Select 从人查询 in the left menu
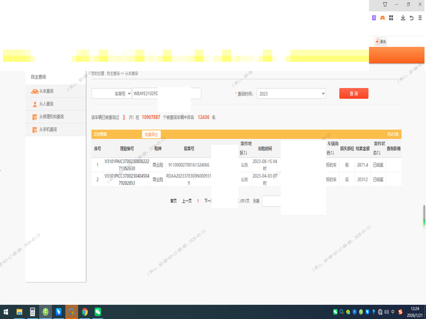 click(x=46, y=104)
